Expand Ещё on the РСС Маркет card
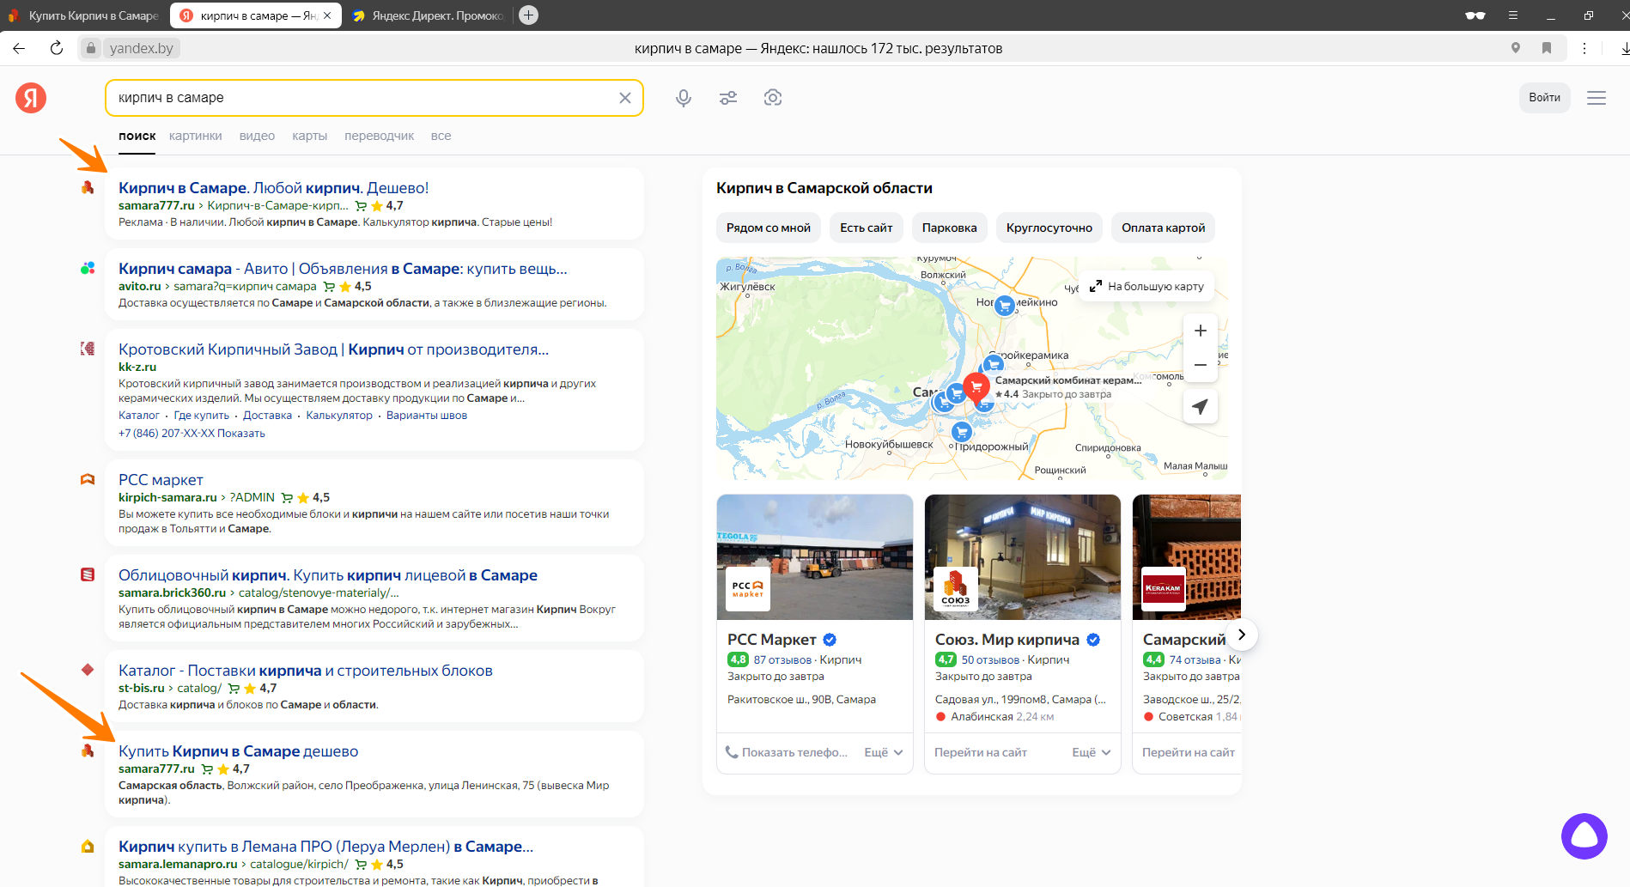 click(884, 752)
